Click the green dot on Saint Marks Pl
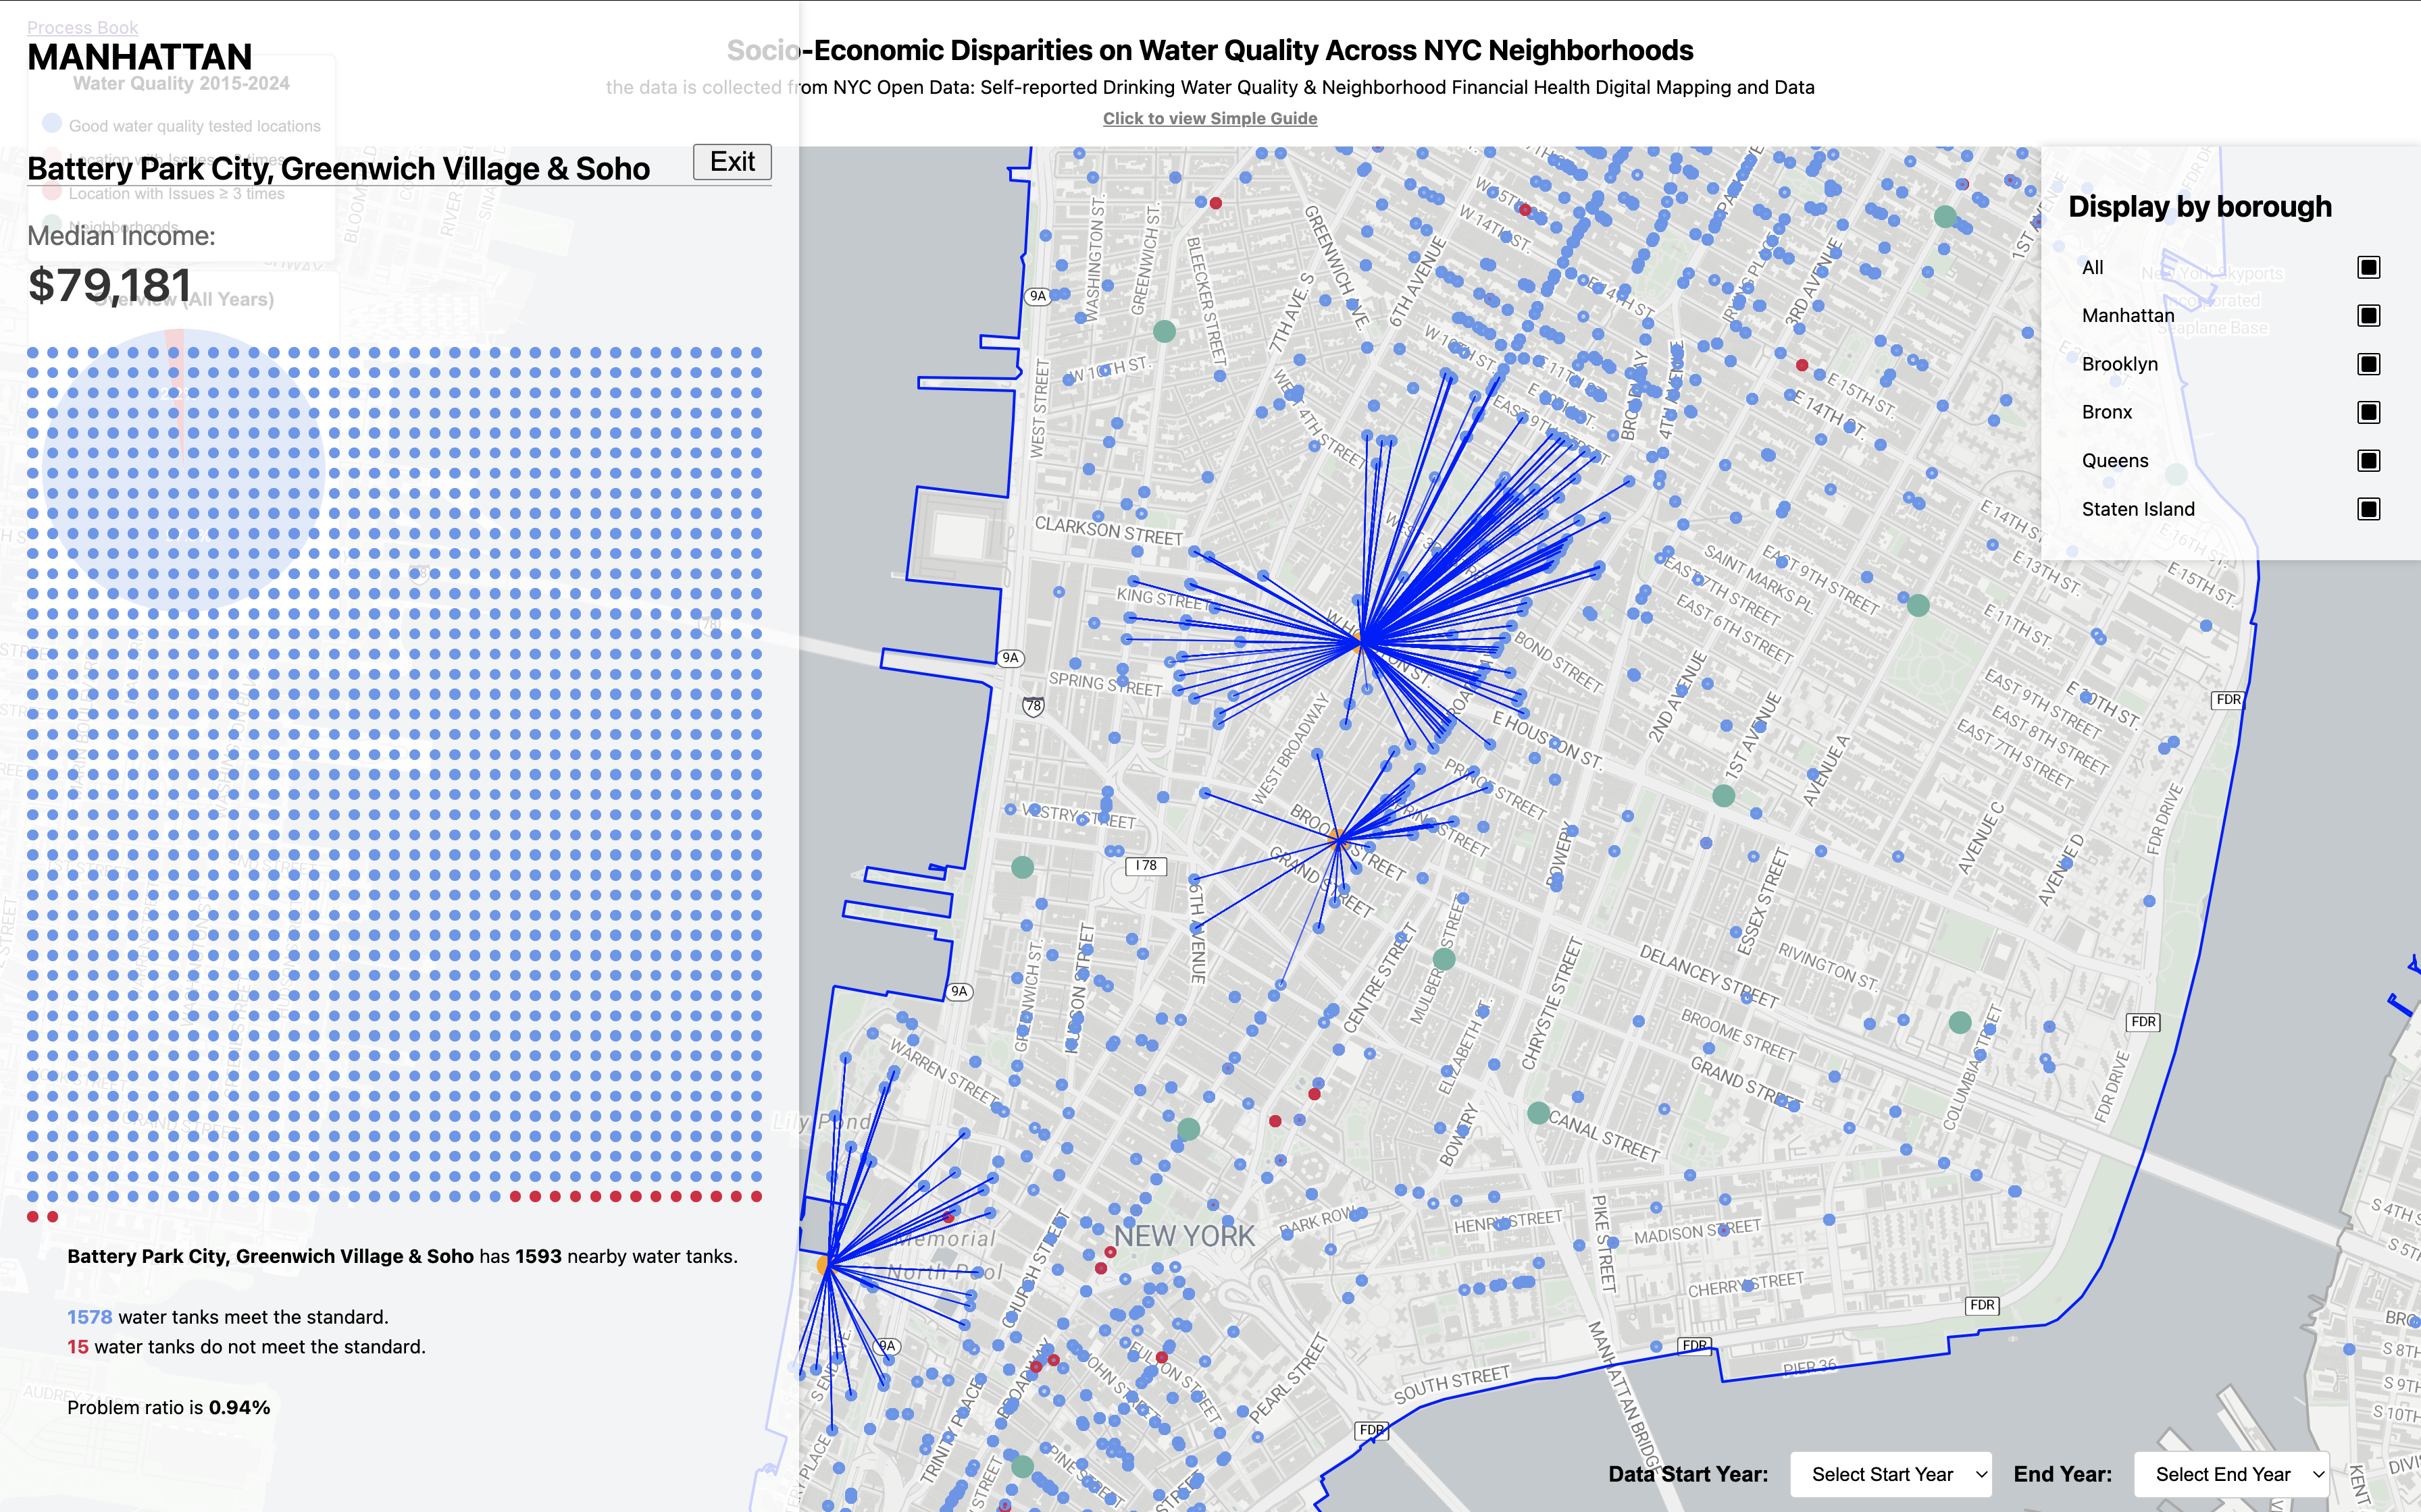This screenshot has width=2421, height=1512. click(x=1918, y=605)
